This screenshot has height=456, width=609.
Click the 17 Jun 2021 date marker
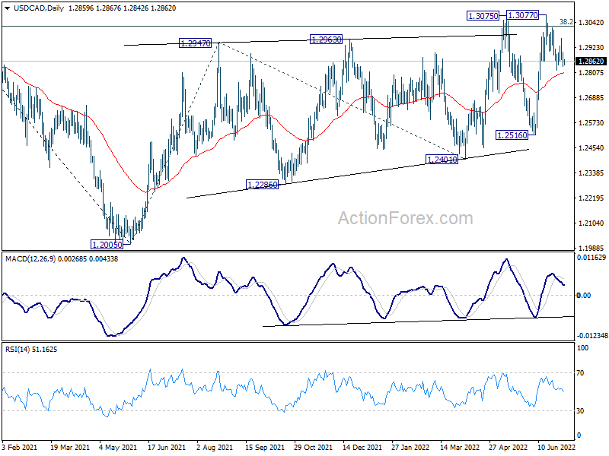[x=167, y=447]
